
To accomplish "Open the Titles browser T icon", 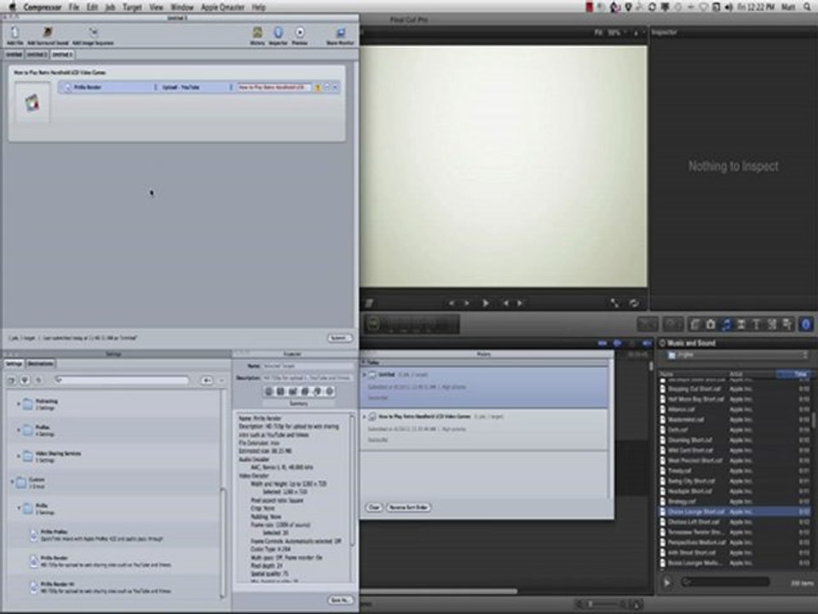I will [756, 325].
